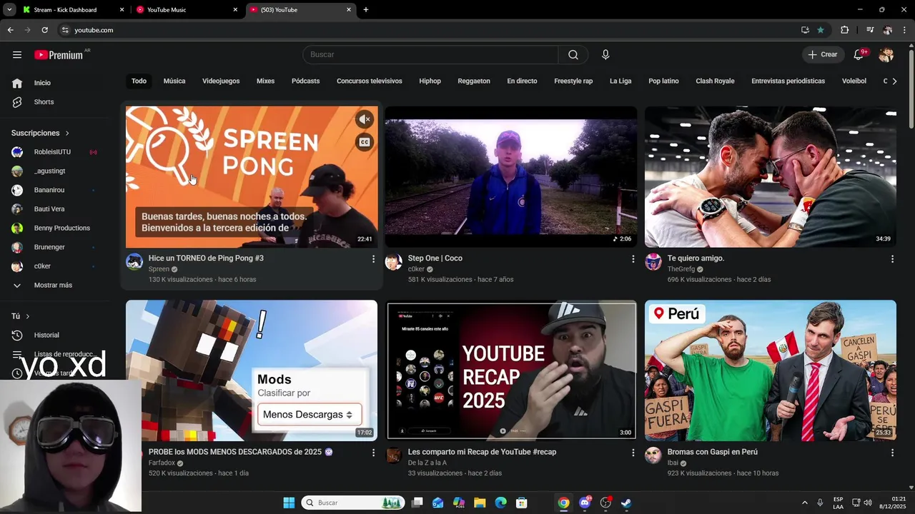Open Chrome media controls icon
Image resolution: width=915 pixels, height=514 pixels.
tap(870, 30)
